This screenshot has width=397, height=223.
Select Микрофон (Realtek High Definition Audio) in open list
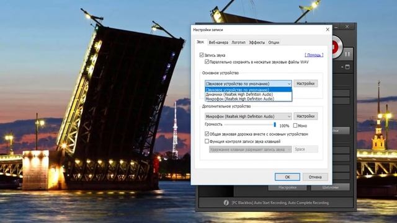[x=248, y=99]
